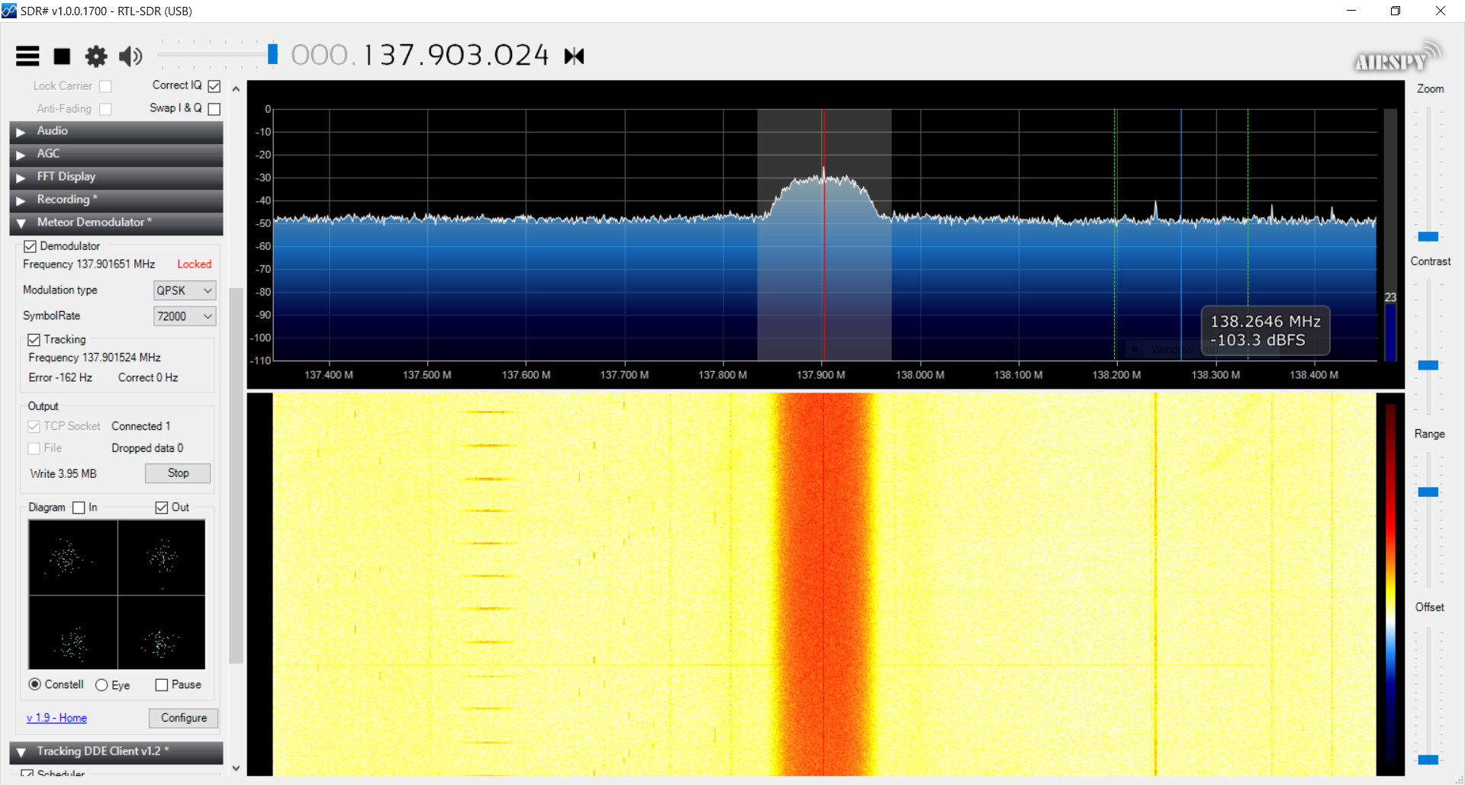Click the Configure button

tap(183, 718)
